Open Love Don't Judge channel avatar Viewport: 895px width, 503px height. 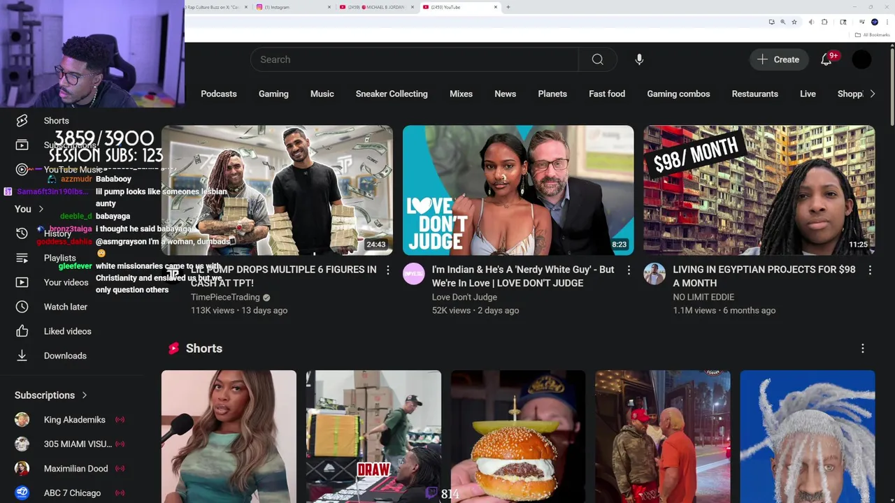click(x=414, y=274)
